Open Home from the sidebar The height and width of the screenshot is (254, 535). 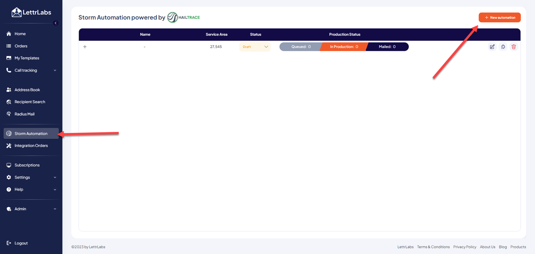20,34
